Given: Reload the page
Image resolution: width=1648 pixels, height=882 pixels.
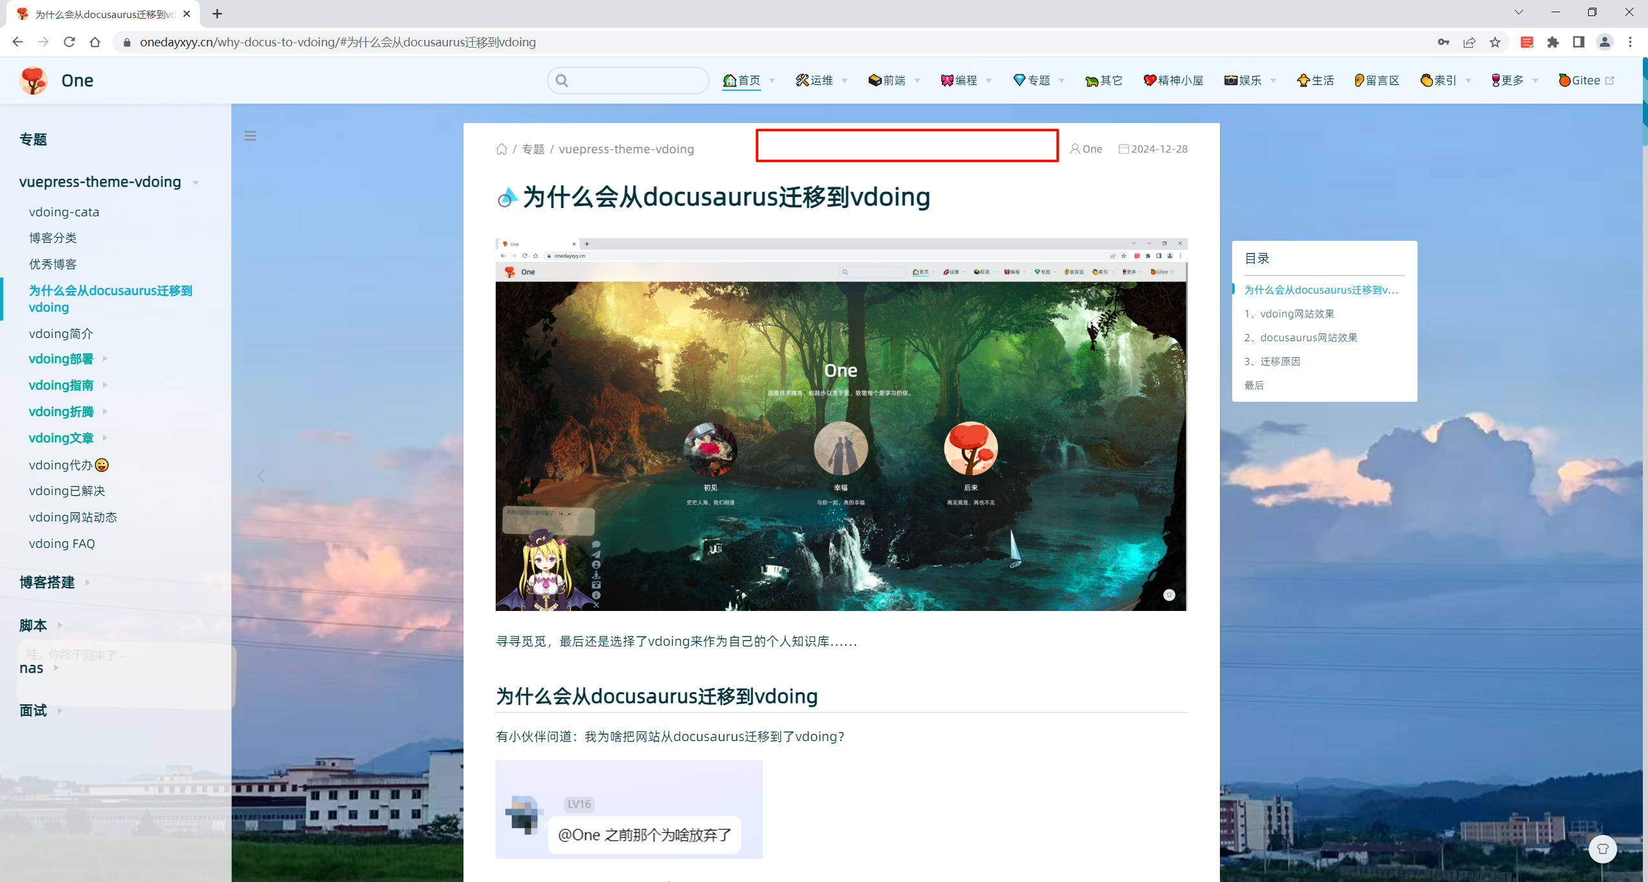Looking at the screenshot, I should tap(70, 42).
